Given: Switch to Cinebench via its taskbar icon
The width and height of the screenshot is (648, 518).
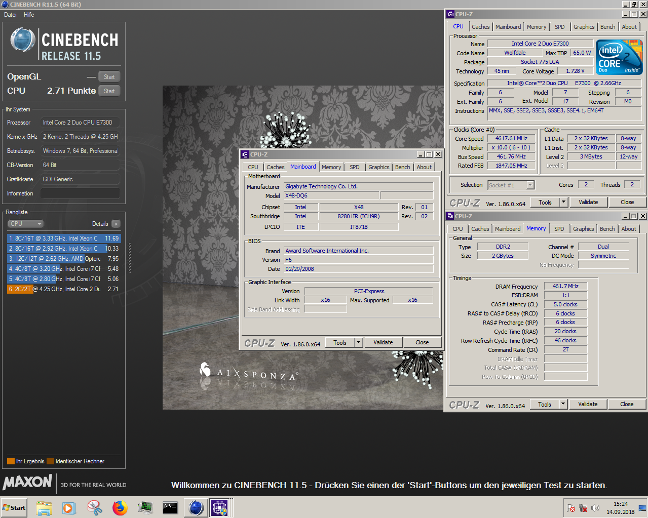Looking at the screenshot, I should click(196, 507).
